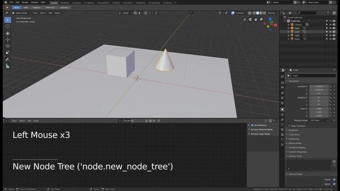Switch to wireframe viewport shading
The image size is (340, 191).
tap(254, 13)
